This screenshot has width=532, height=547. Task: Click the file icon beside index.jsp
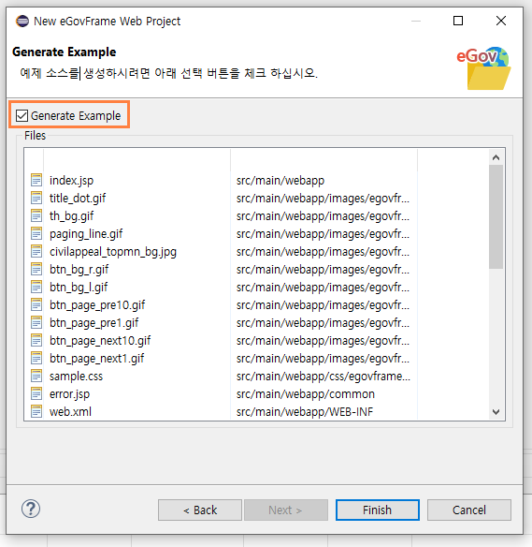(36, 180)
